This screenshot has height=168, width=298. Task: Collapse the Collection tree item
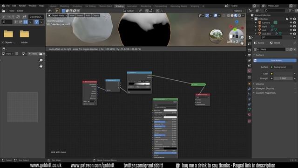252,19
